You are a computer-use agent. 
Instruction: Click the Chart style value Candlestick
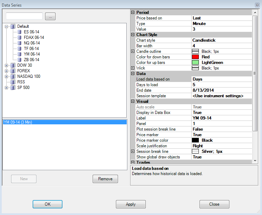(x=221, y=40)
